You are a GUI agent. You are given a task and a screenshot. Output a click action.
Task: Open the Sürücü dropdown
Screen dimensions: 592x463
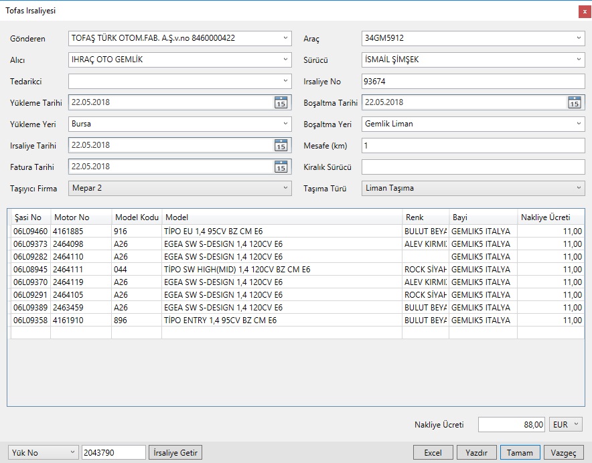click(579, 60)
